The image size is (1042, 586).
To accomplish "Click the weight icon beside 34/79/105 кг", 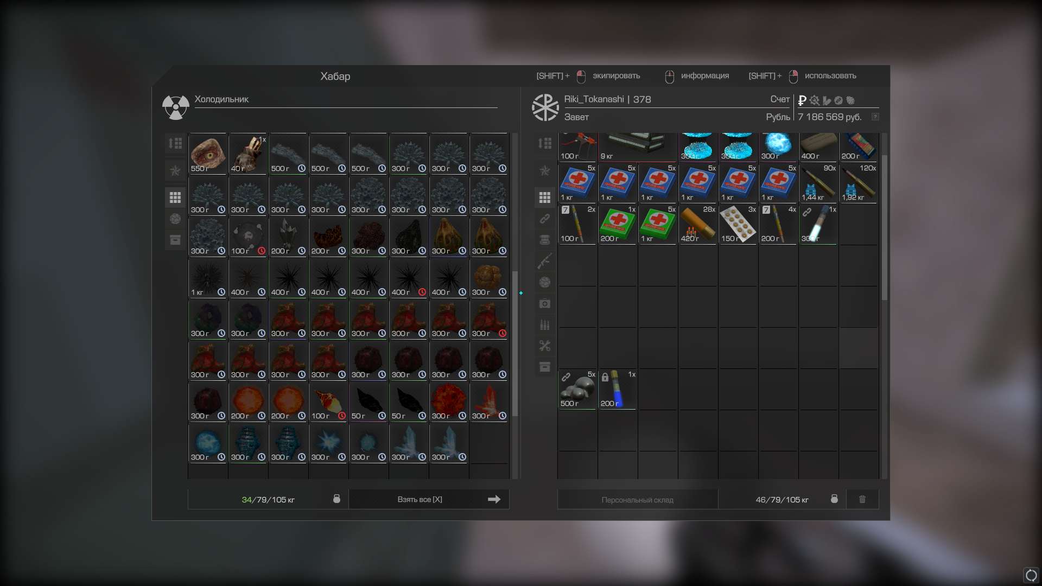I will (x=336, y=499).
